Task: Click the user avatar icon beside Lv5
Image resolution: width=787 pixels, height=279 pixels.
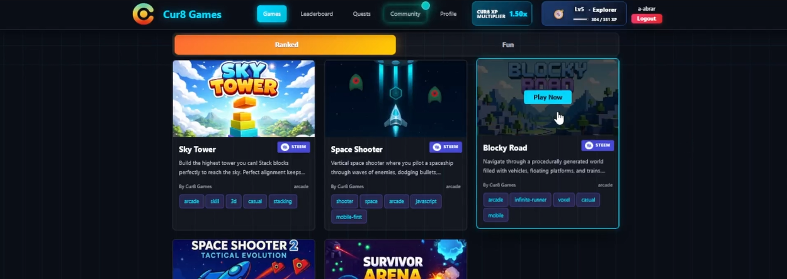Action: [x=558, y=14]
